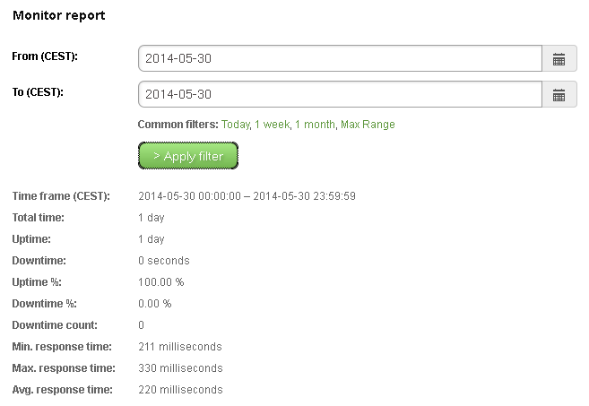Image resolution: width=589 pixels, height=406 pixels.
Task: Select the Max Range filter link
Action: coord(368,125)
